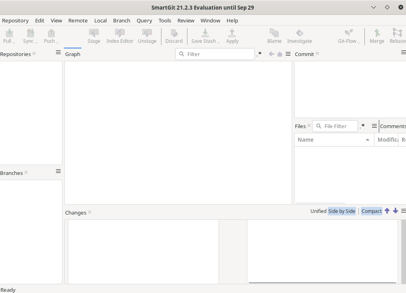Focus the Graph Filter field
Screen dimensions: 406x293
click(215, 54)
